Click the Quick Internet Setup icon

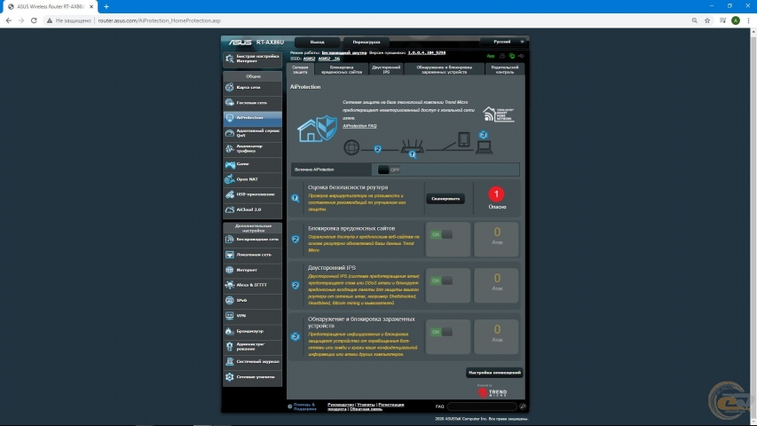tap(229, 59)
